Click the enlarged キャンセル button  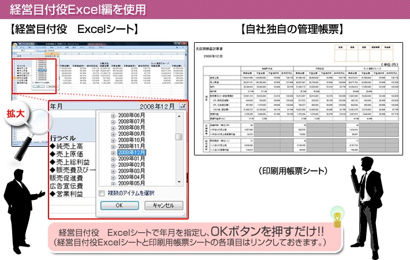(163, 206)
